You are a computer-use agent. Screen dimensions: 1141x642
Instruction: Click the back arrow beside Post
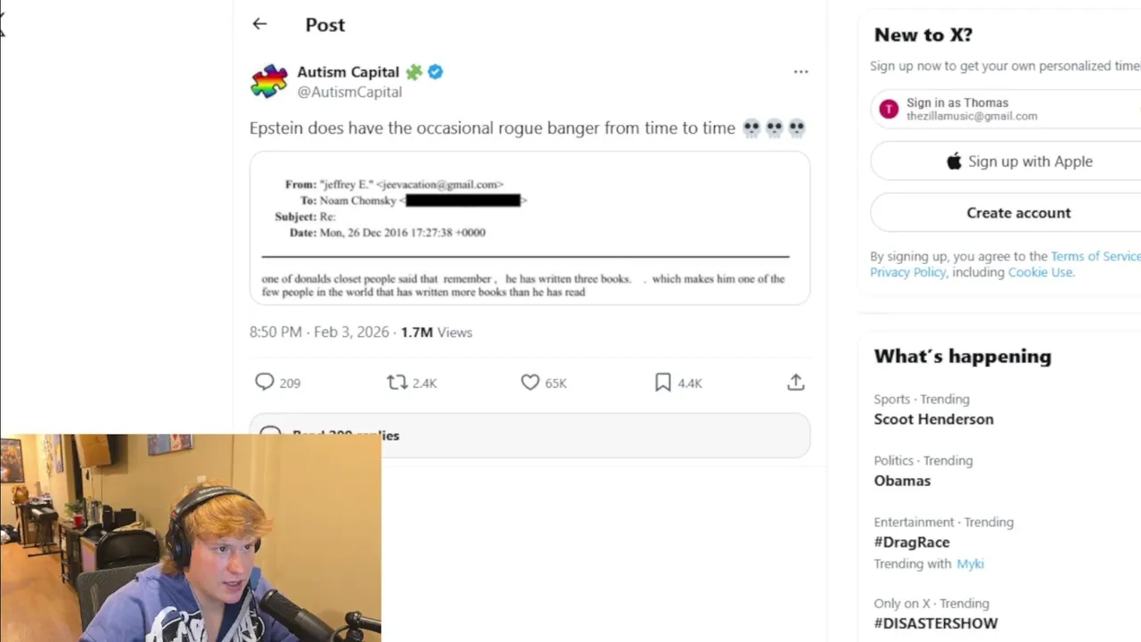pyautogui.click(x=259, y=24)
